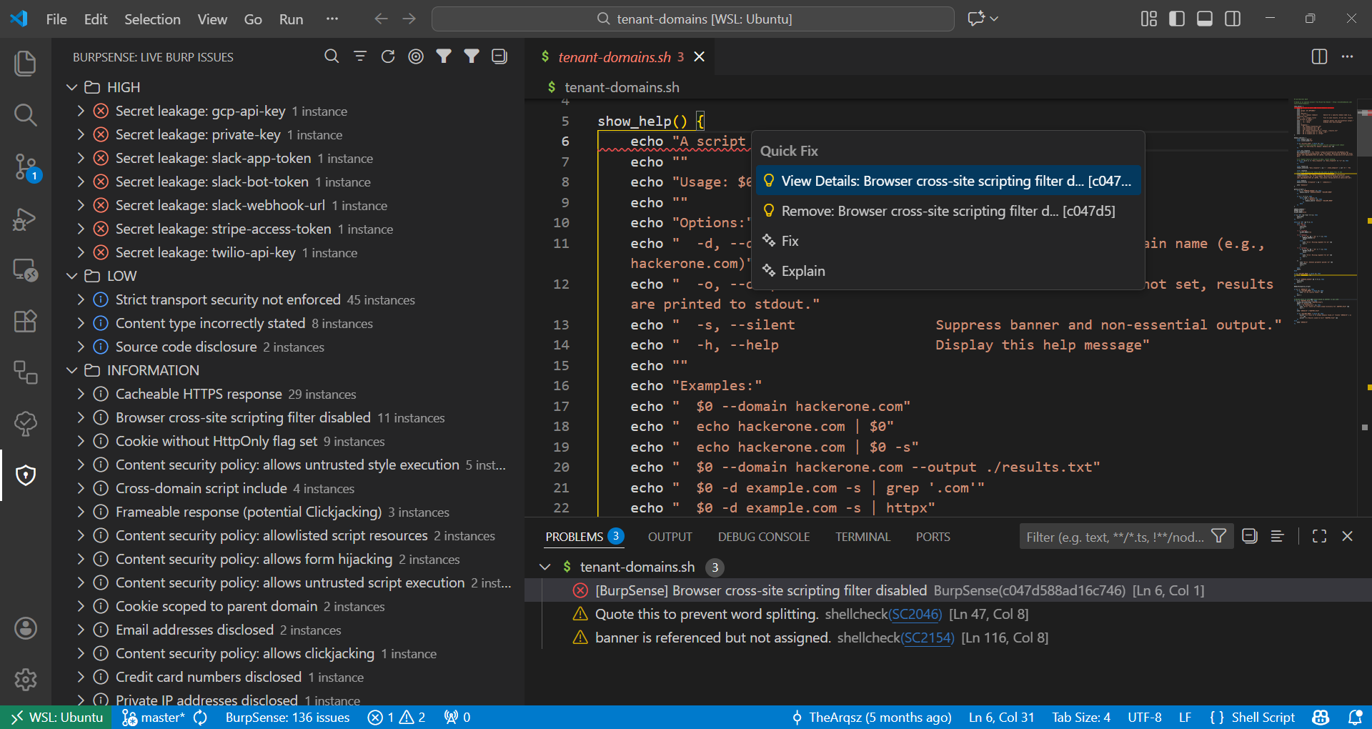Toggle the primary side bar
The image size is (1372, 729).
click(x=1175, y=19)
